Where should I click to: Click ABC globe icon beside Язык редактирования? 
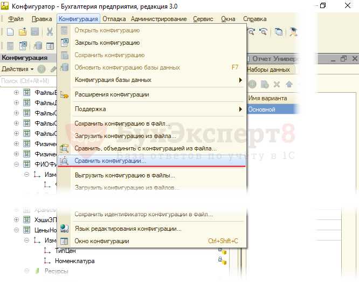pyautogui.click(x=64, y=229)
